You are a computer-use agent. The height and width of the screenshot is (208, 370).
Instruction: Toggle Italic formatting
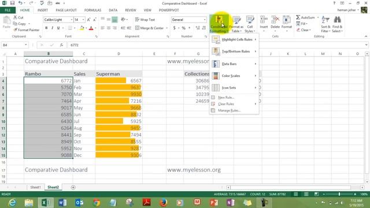(x=52, y=28)
